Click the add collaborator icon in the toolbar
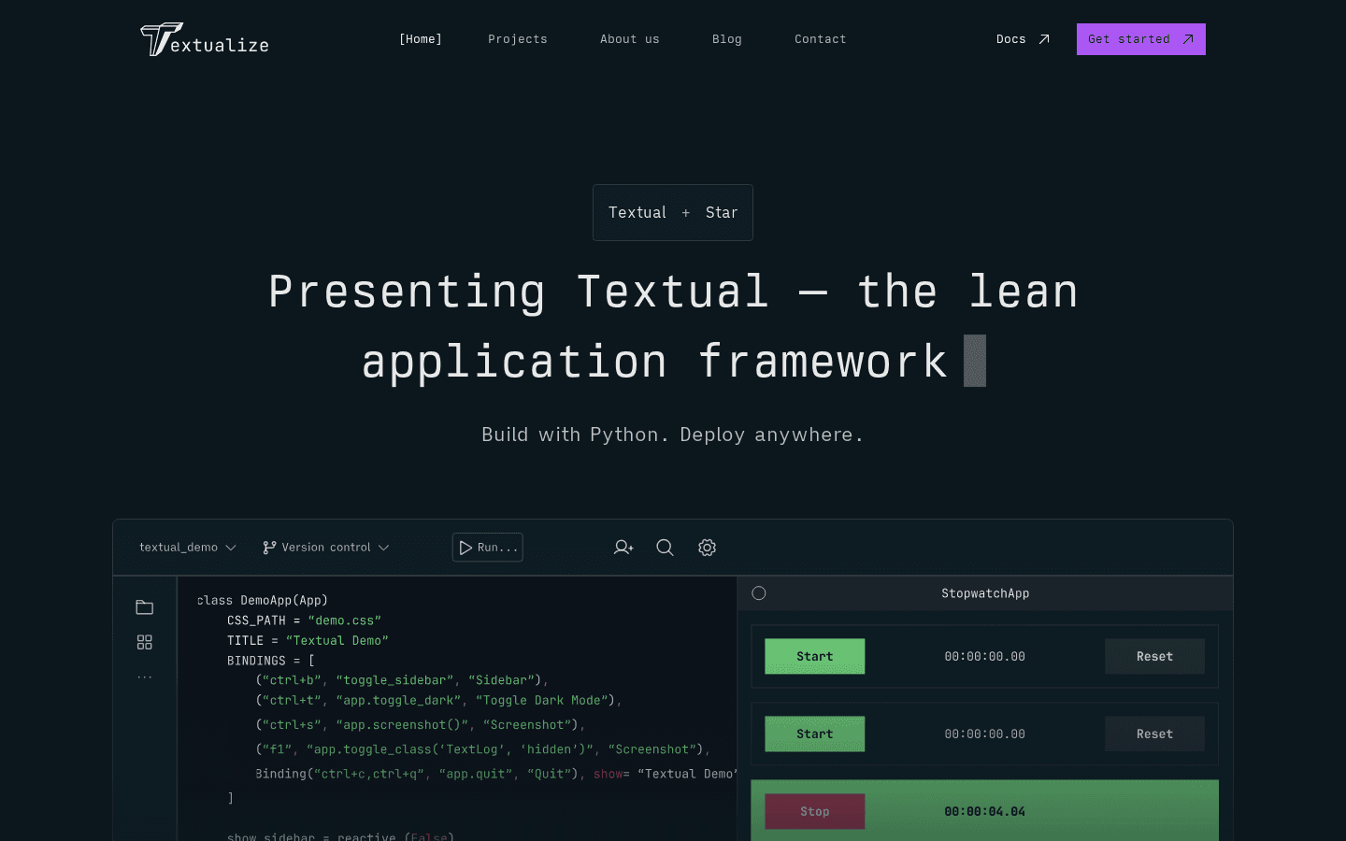1346x841 pixels. 623,548
